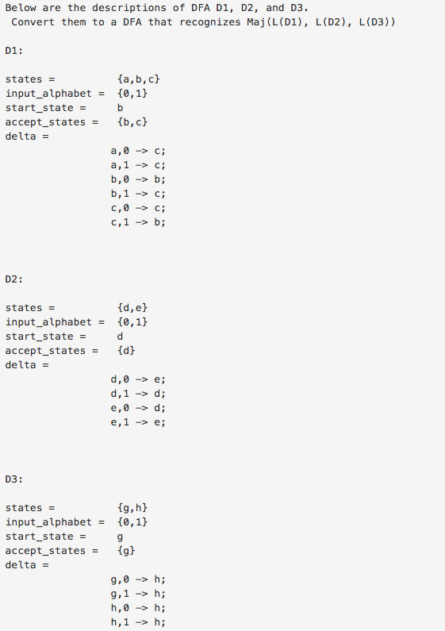445x631 pixels.
Task: Click transition d,0 -> e;
Action: click(138, 379)
